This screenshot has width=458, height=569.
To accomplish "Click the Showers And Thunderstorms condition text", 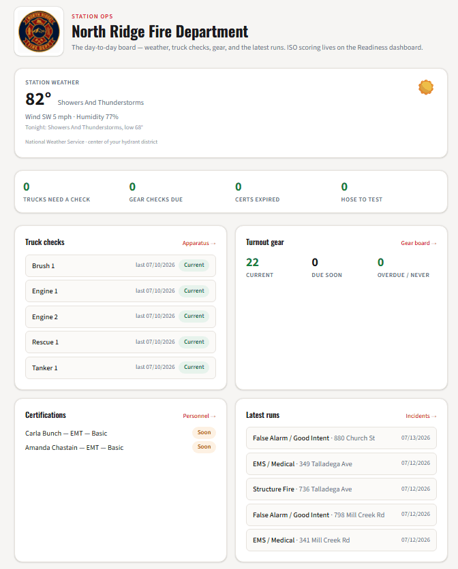I will point(101,103).
